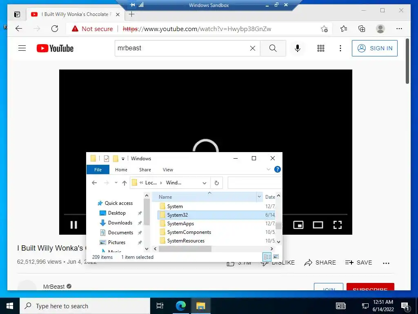Refresh the Windows folder view

point(216,183)
